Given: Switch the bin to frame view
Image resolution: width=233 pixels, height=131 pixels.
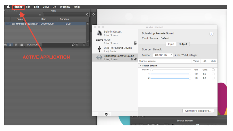Looking at the screenshot, I should pos(16,45).
